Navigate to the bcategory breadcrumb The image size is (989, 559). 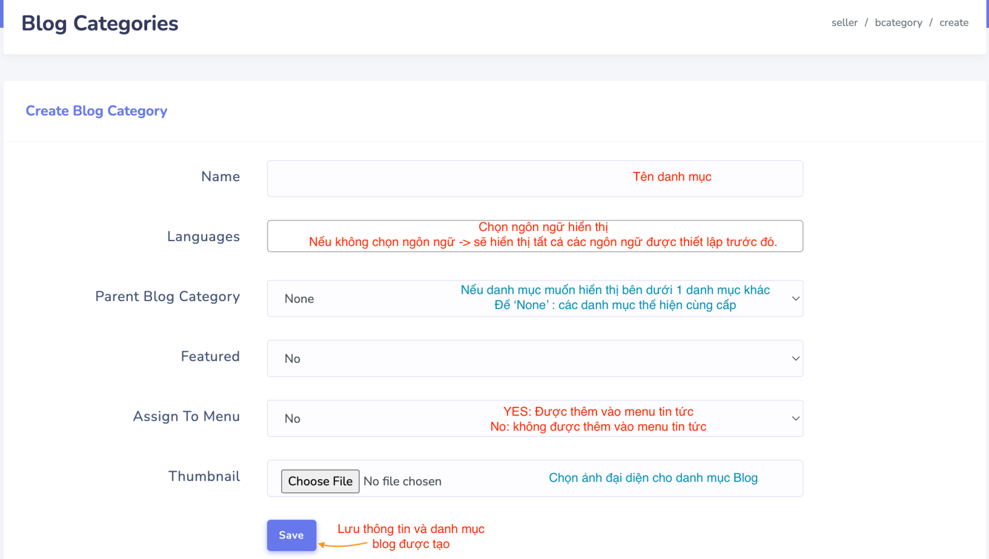click(898, 23)
